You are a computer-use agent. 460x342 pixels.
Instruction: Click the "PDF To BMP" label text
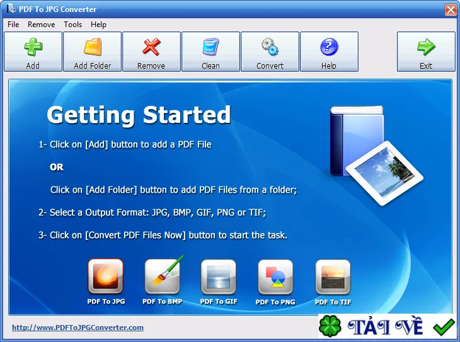pos(162,302)
